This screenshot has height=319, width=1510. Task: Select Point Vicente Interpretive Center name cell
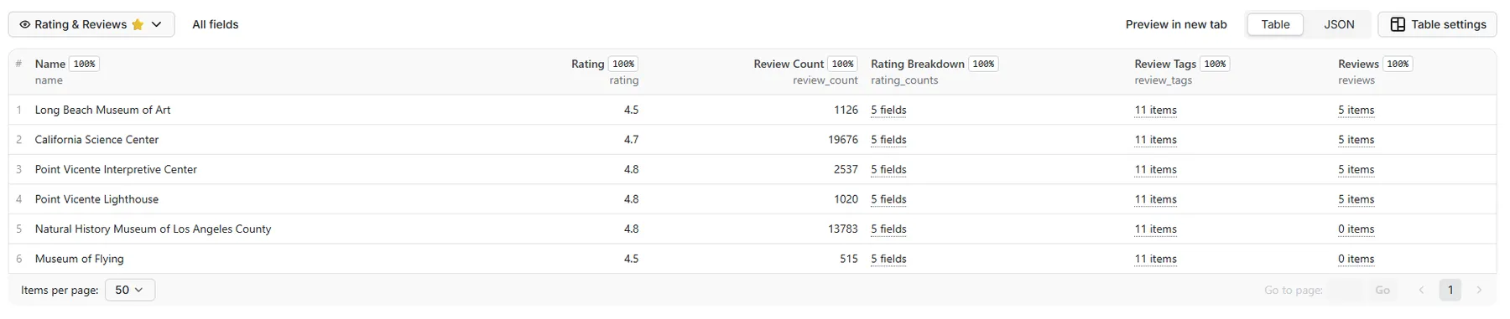click(x=116, y=169)
